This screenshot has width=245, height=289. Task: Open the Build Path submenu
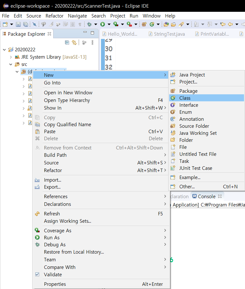(101, 155)
